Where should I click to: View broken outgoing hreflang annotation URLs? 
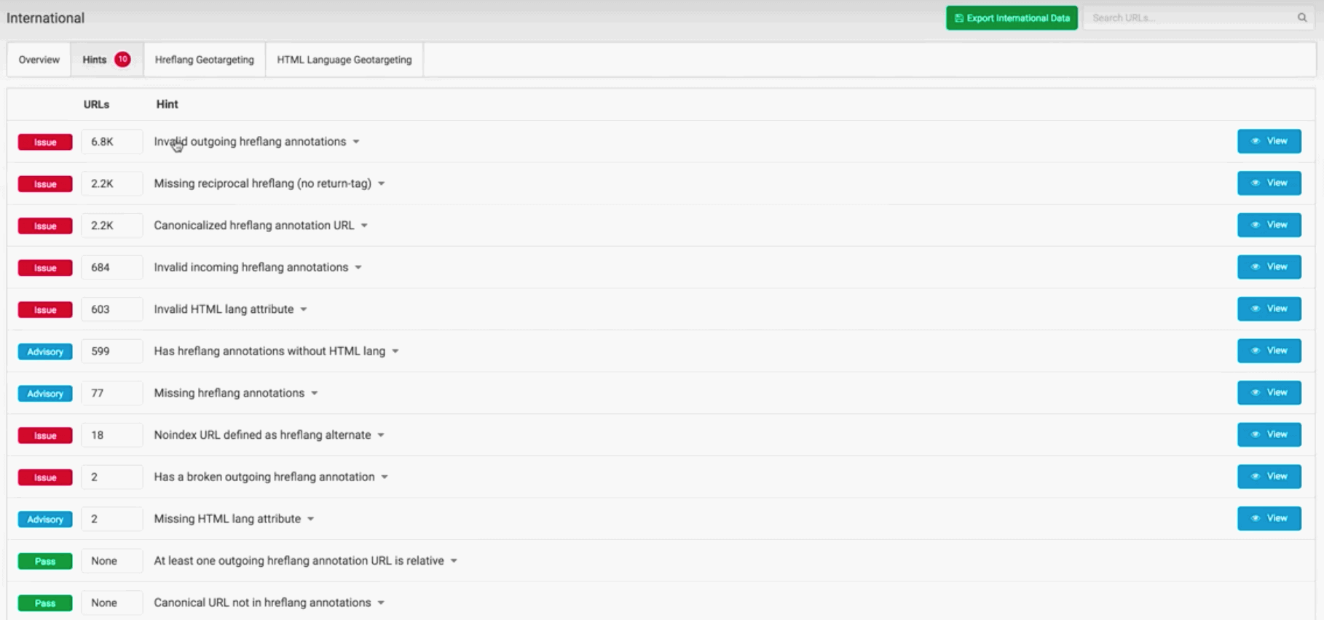click(x=1269, y=477)
